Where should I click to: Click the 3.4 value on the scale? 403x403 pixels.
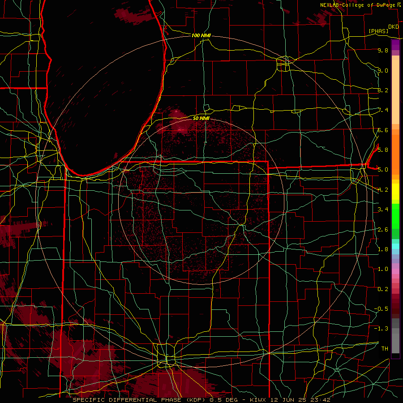click(x=383, y=210)
